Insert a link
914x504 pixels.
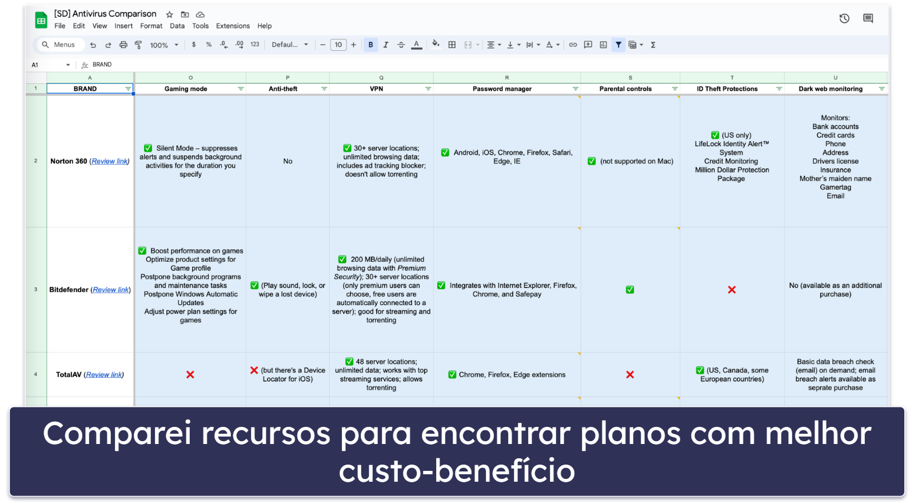(x=573, y=45)
